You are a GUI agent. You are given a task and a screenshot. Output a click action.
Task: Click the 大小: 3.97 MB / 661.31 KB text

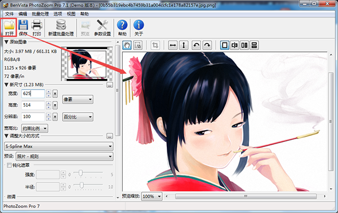(30, 51)
